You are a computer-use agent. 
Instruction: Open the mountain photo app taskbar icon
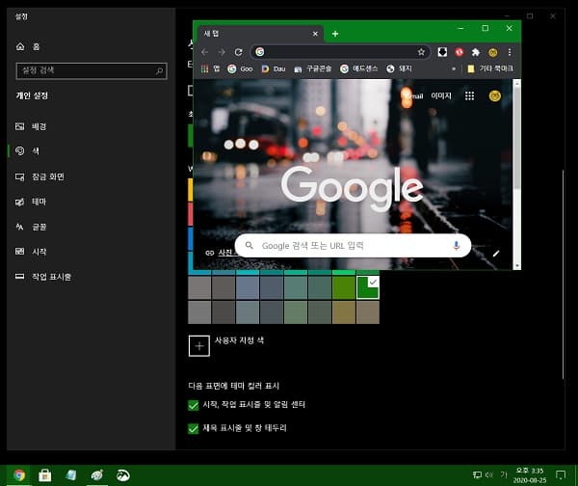coord(122,475)
